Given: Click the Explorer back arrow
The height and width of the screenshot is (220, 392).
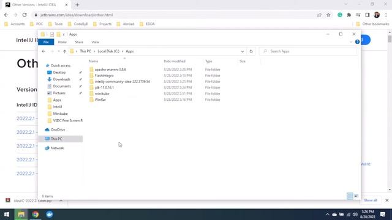Looking at the screenshot, I should [43, 51].
